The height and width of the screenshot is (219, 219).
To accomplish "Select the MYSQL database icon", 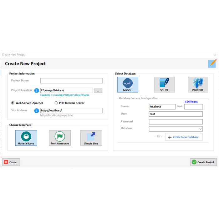I will tap(128, 84).
